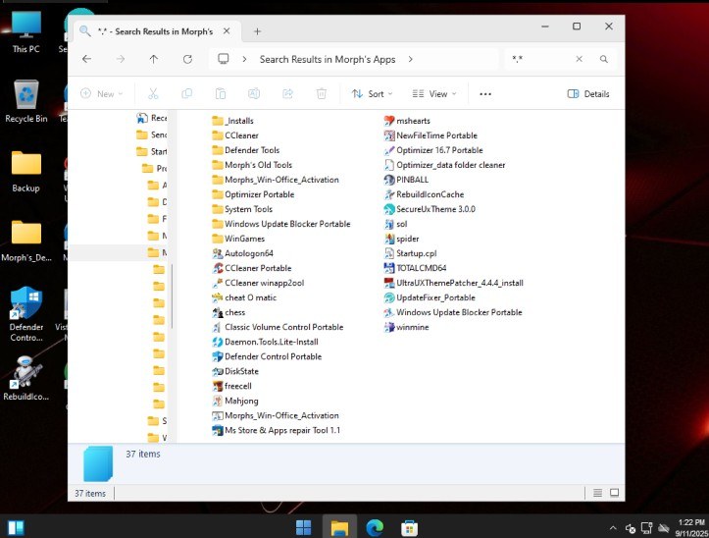Go back to previous folder
The height and width of the screenshot is (538, 709).
click(87, 59)
